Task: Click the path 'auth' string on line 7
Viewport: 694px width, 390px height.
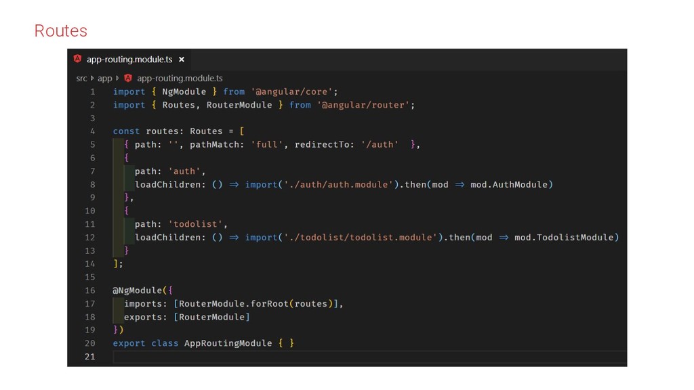Action: 184,171
